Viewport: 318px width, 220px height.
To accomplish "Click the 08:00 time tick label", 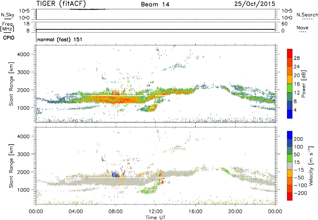I will coord(116,212).
